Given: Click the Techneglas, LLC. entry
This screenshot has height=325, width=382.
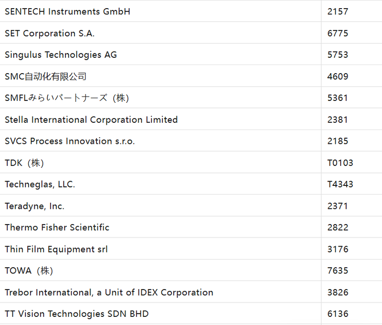Looking at the screenshot, I should tap(40, 184).
